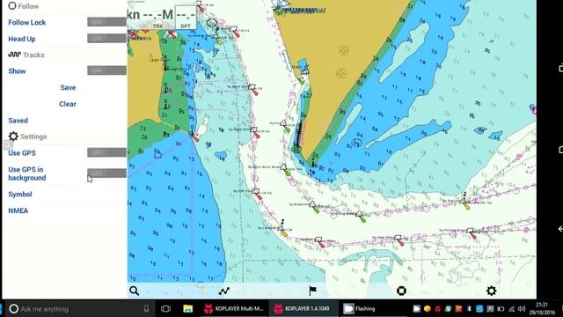Click the lifebuoy icon in bottom bar
Viewport: 563px width, 317px height.
pos(401,291)
